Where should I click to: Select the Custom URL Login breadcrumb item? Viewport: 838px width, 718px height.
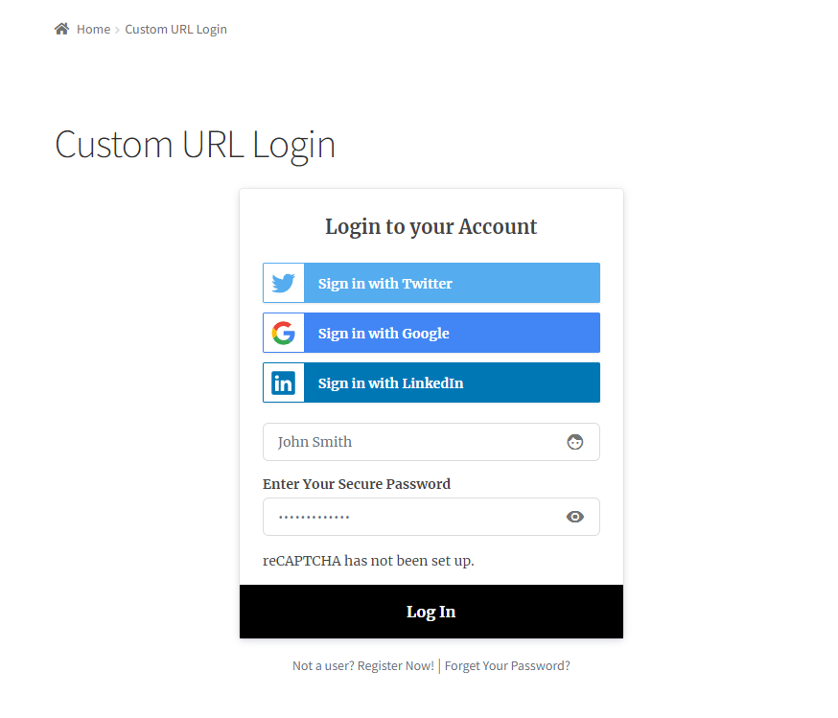(x=175, y=30)
